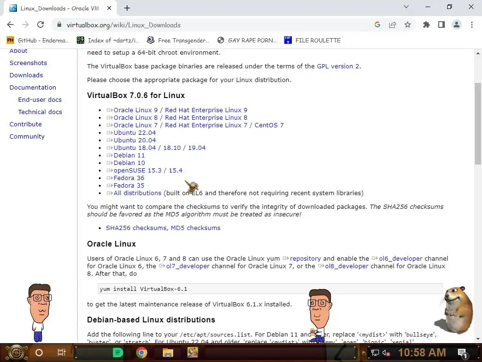Reload the VirtualBox downloads page
This screenshot has height=362, width=482.
point(40,25)
